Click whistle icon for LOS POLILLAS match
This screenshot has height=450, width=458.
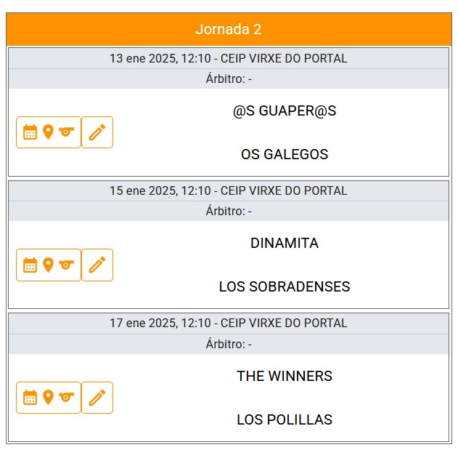67,398
